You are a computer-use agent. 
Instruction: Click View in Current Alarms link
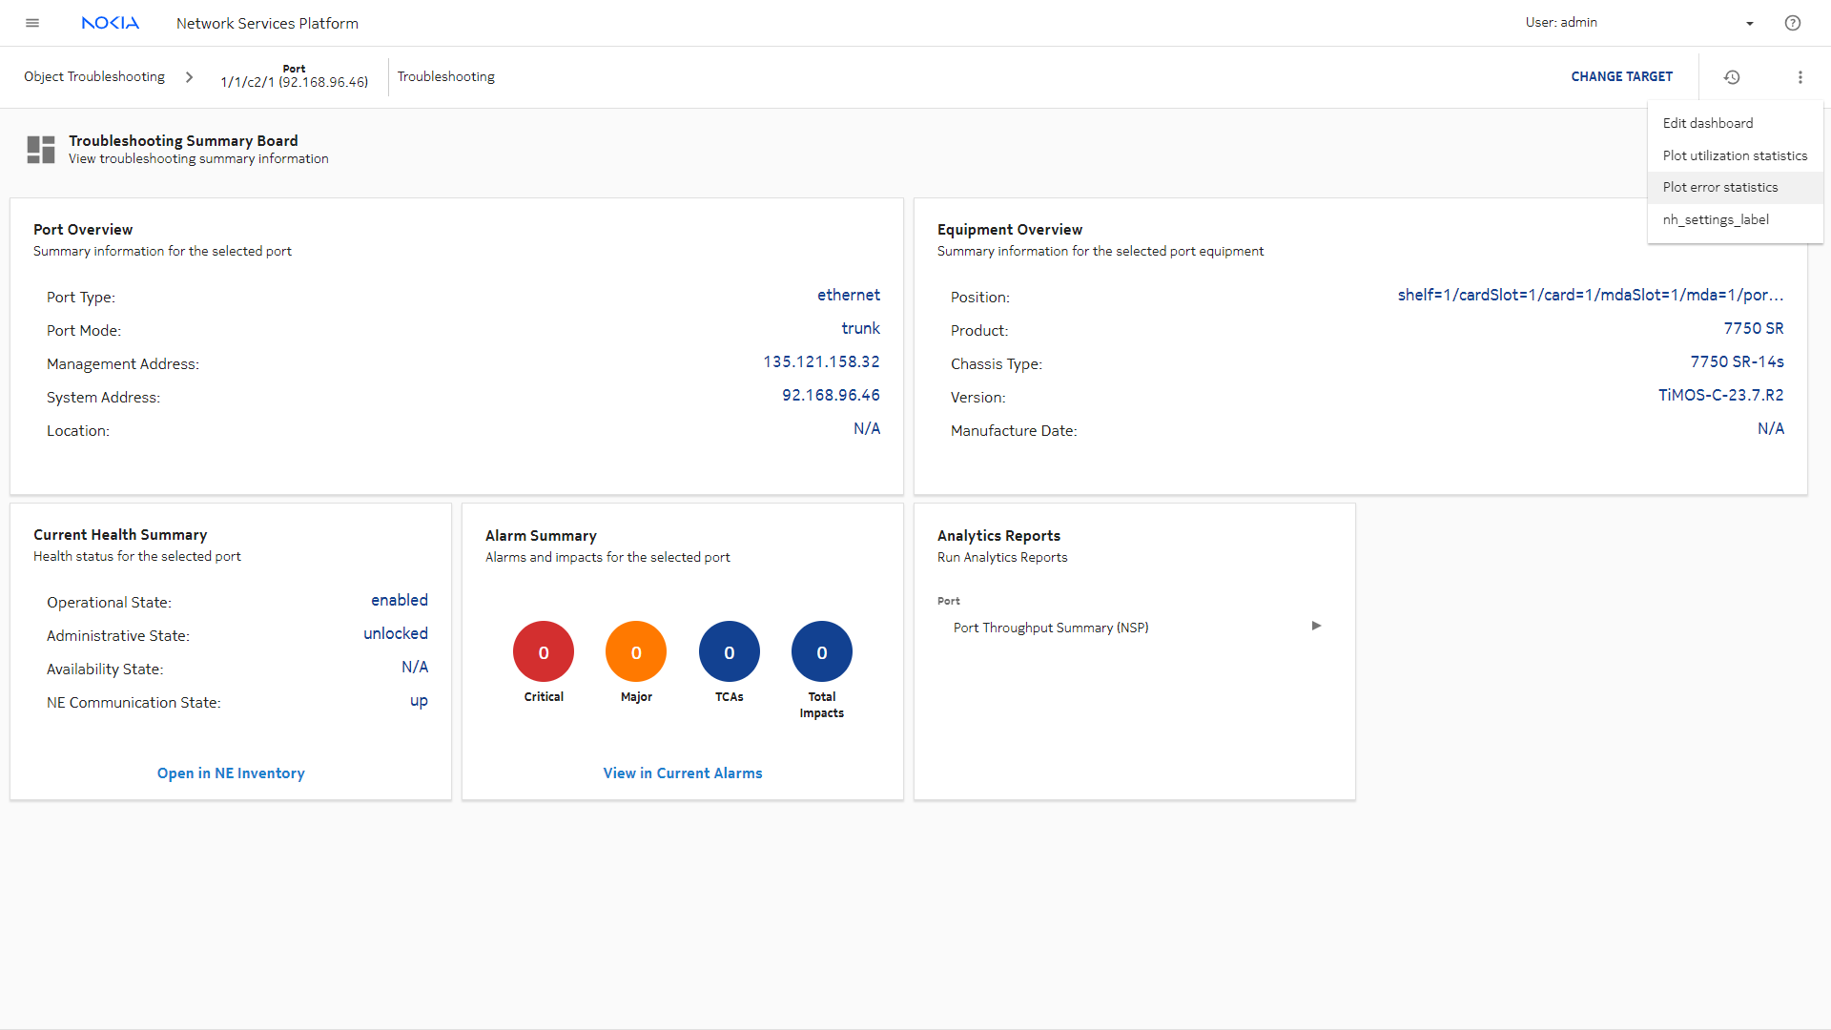[x=683, y=773]
